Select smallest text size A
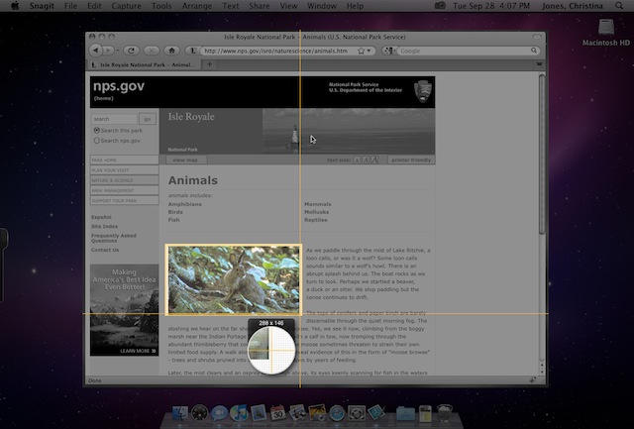 pyautogui.click(x=358, y=161)
